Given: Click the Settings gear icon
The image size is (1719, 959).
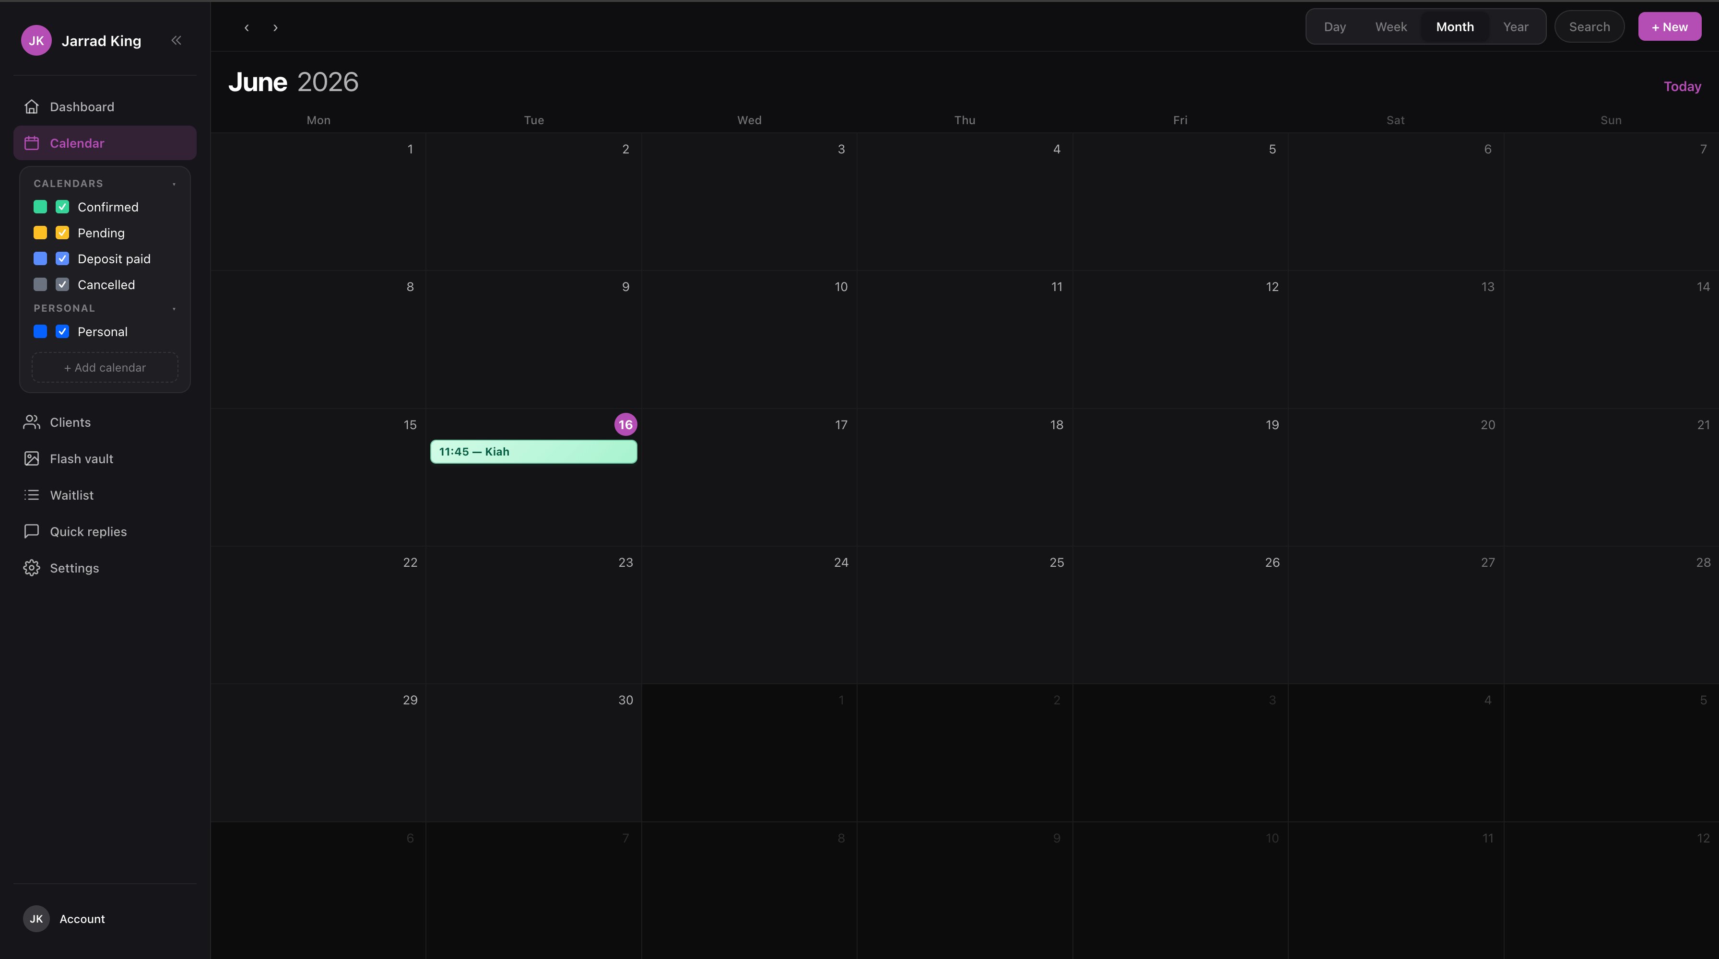Looking at the screenshot, I should point(31,568).
